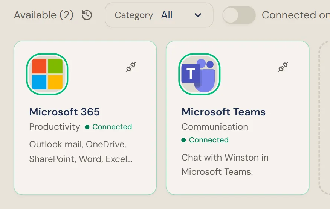Click the plug icon on Microsoft Teams card
Viewport: 330px width, 209px height.
pyautogui.click(x=283, y=67)
